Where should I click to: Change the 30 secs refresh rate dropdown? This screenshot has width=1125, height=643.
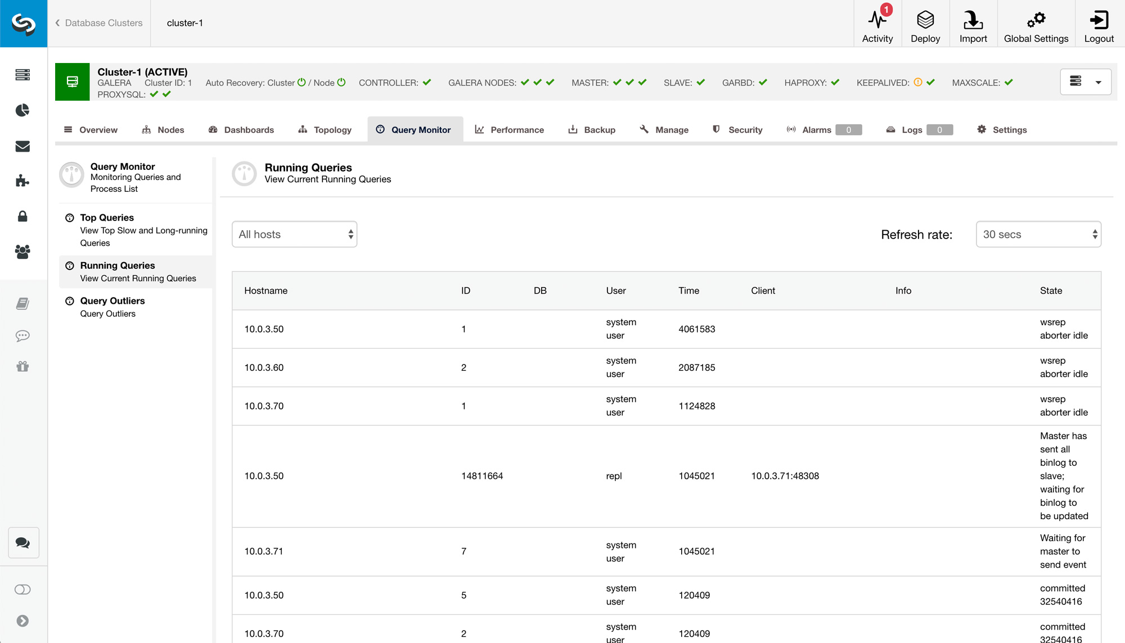1038,234
